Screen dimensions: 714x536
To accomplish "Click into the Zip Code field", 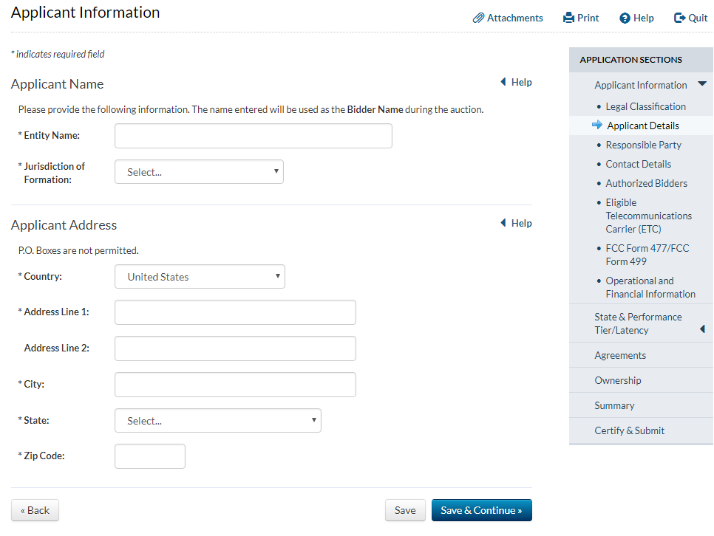I will pos(149,456).
